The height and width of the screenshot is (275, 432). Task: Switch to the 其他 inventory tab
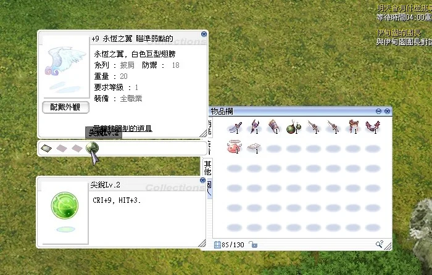207,168
